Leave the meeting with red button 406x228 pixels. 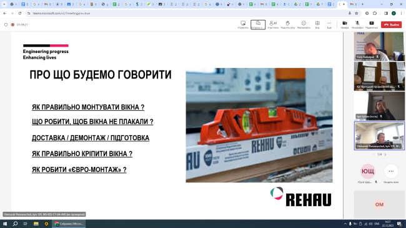coord(391,24)
